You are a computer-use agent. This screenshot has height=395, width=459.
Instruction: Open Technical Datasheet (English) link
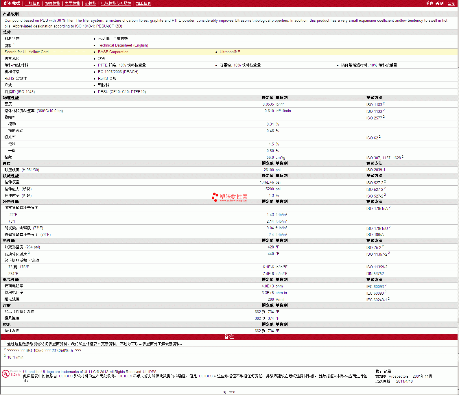123,45
